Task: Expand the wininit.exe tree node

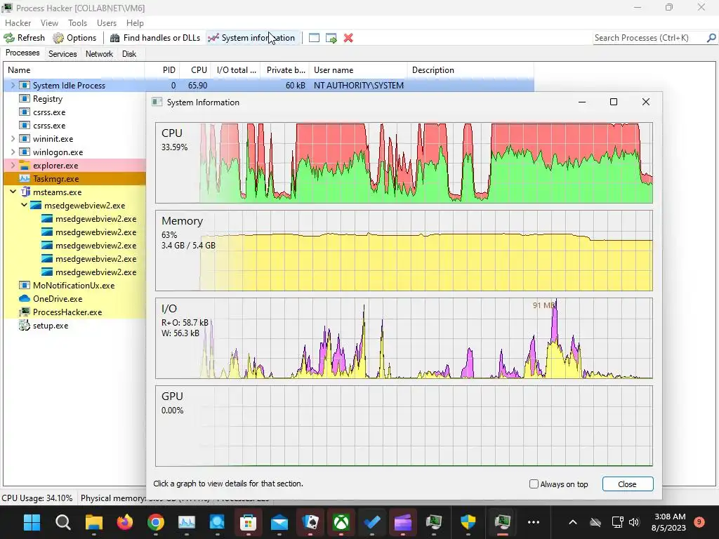Action: pos(13,138)
